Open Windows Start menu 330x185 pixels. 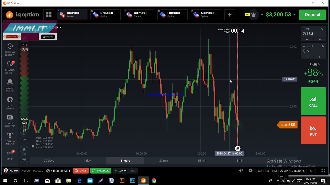tap(5, 181)
